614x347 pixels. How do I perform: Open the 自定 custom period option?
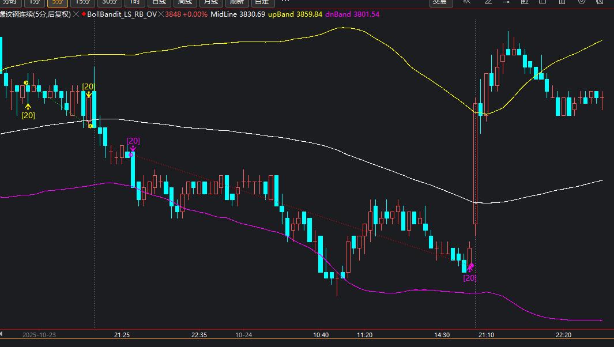click(262, 2)
